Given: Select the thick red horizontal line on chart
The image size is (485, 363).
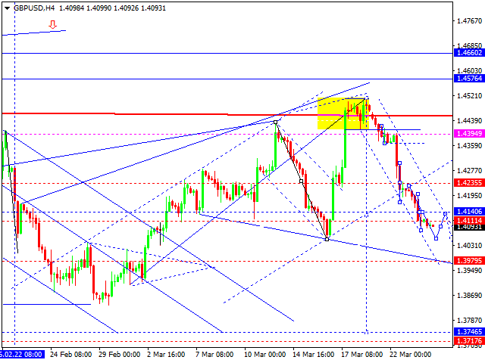Looking at the screenshot, I should [x=227, y=114].
